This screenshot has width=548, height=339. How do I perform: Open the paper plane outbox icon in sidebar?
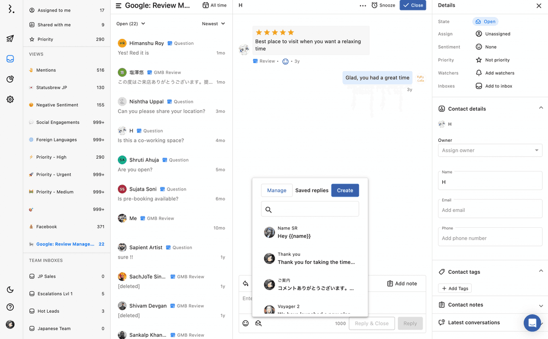(10, 39)
